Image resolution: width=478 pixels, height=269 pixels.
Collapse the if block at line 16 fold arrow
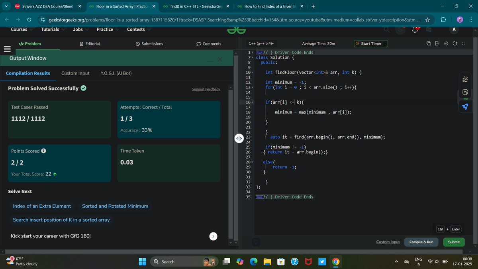(253, 102)
